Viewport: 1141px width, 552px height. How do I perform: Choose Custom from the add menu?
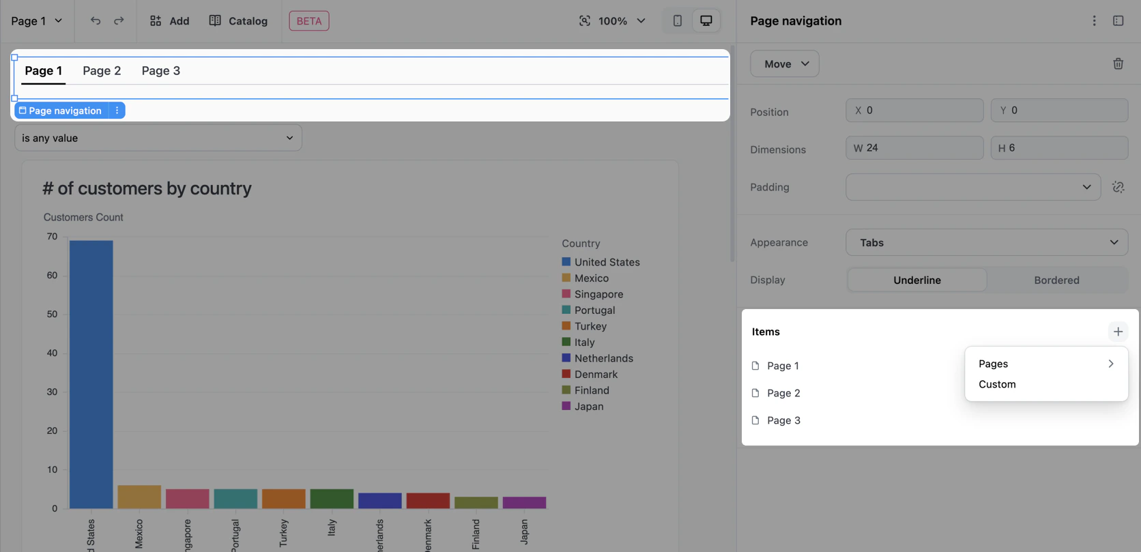[1046, 384]
